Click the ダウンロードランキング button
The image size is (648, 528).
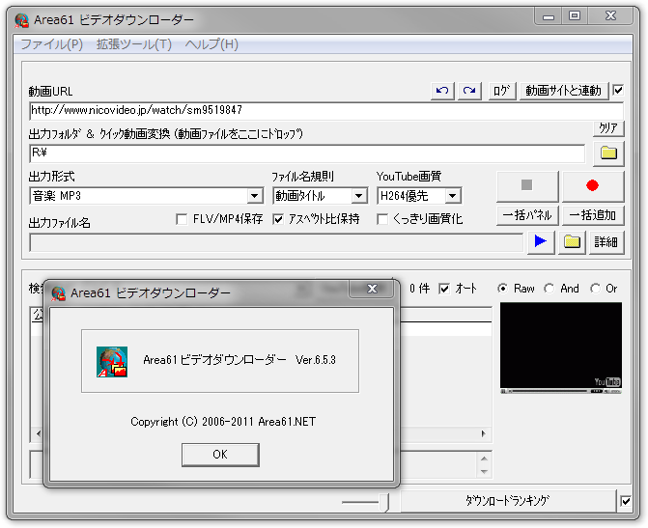coord(508,501)
